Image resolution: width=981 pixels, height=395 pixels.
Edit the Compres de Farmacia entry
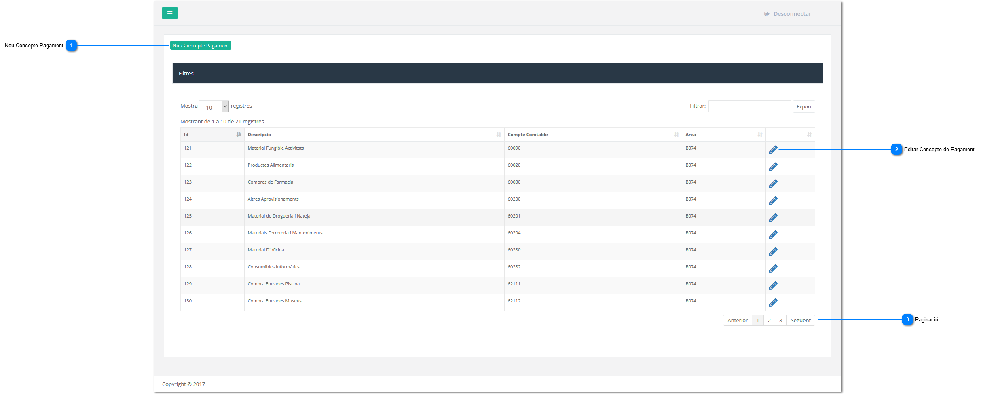tap(773, 184)
